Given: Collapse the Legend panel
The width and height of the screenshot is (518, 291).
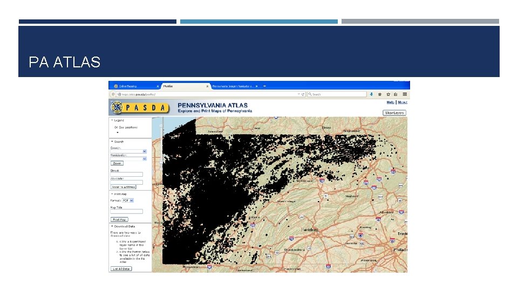Looking at the screenshot, I should click(112, 120).
